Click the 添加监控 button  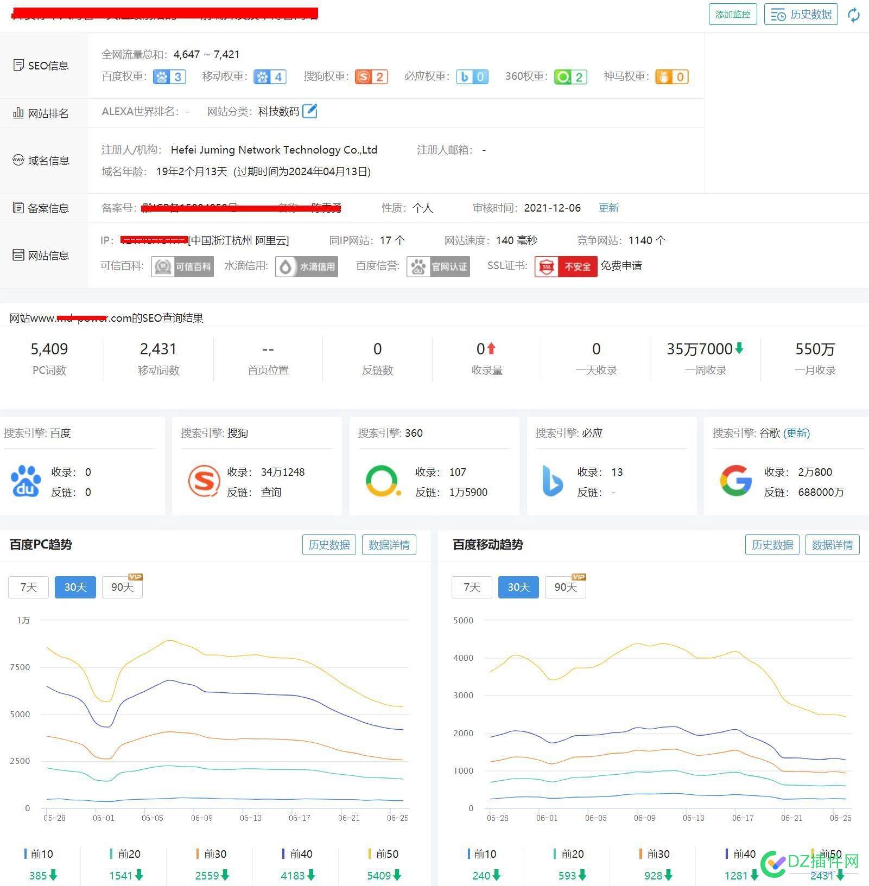click(x=732, y=14)
